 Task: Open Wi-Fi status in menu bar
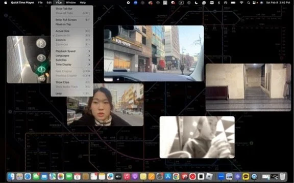tap(241, 3)
